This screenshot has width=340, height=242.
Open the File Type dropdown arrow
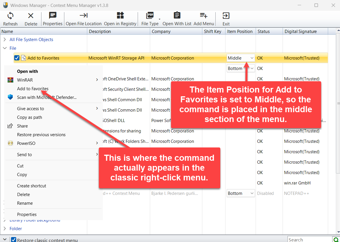[160, 19]
